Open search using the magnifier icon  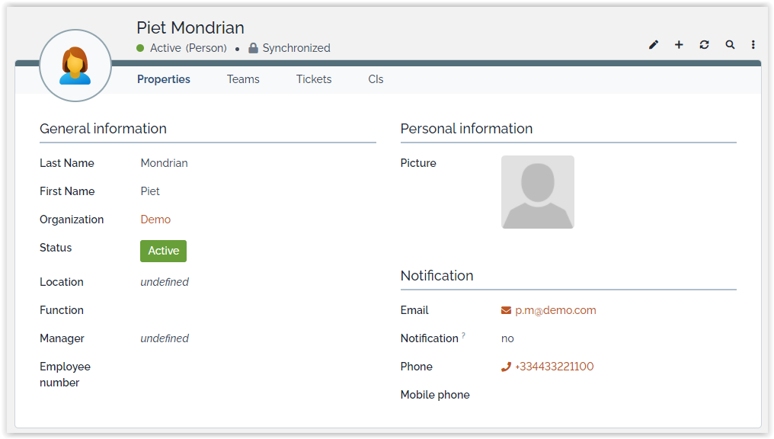(730, 45)
